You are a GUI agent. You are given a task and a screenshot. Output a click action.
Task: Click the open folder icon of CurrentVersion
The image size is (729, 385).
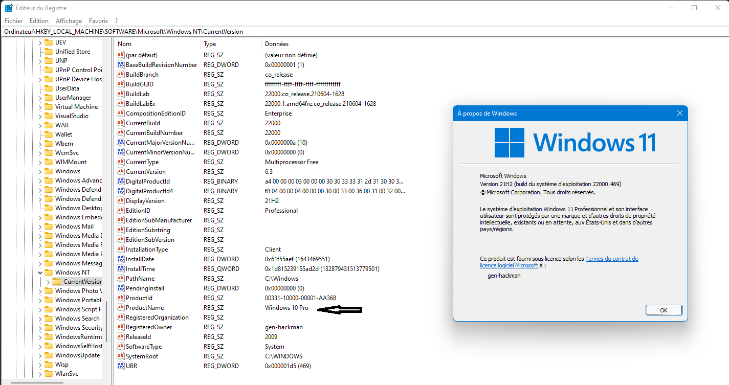[x=57, y=282]
